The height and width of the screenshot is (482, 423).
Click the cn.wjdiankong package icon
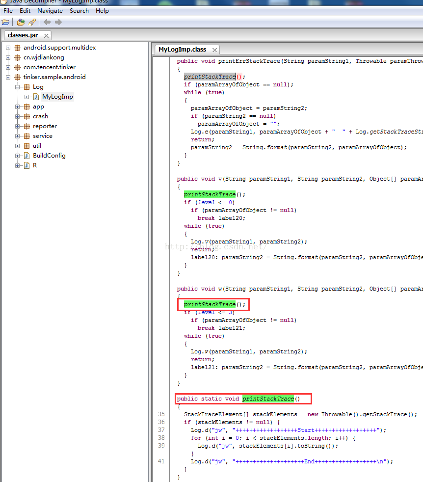click(x=18, y=57)
